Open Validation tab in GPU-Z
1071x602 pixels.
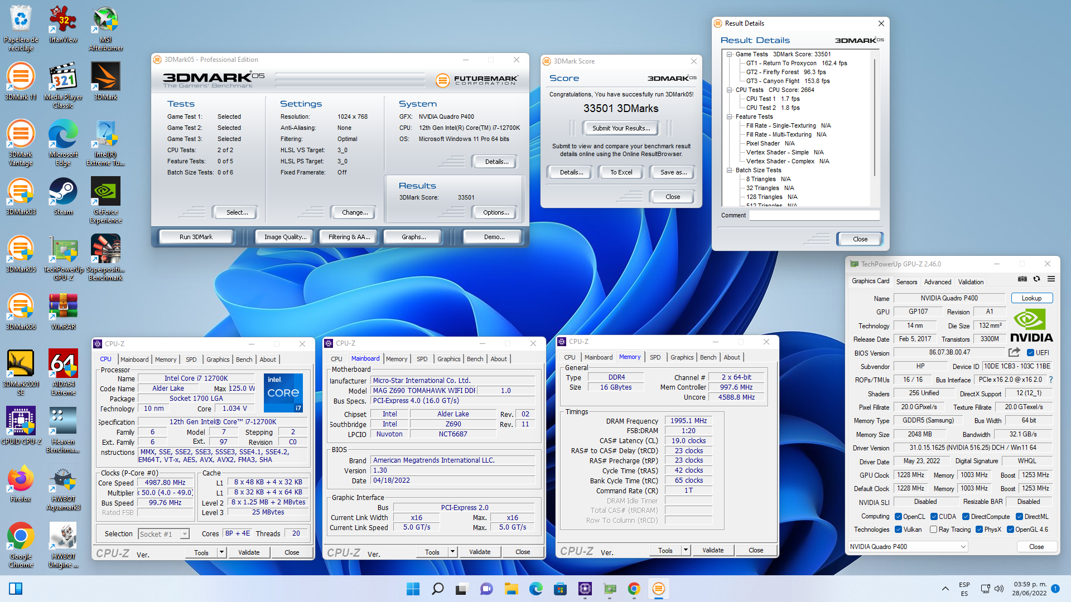click(971, 282)
